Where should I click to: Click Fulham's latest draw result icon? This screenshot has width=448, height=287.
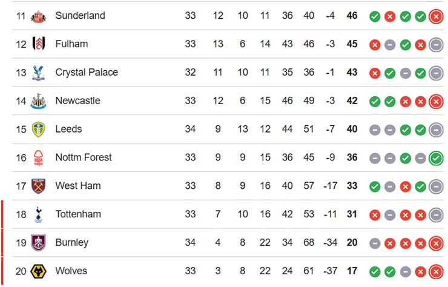(435, 44)
